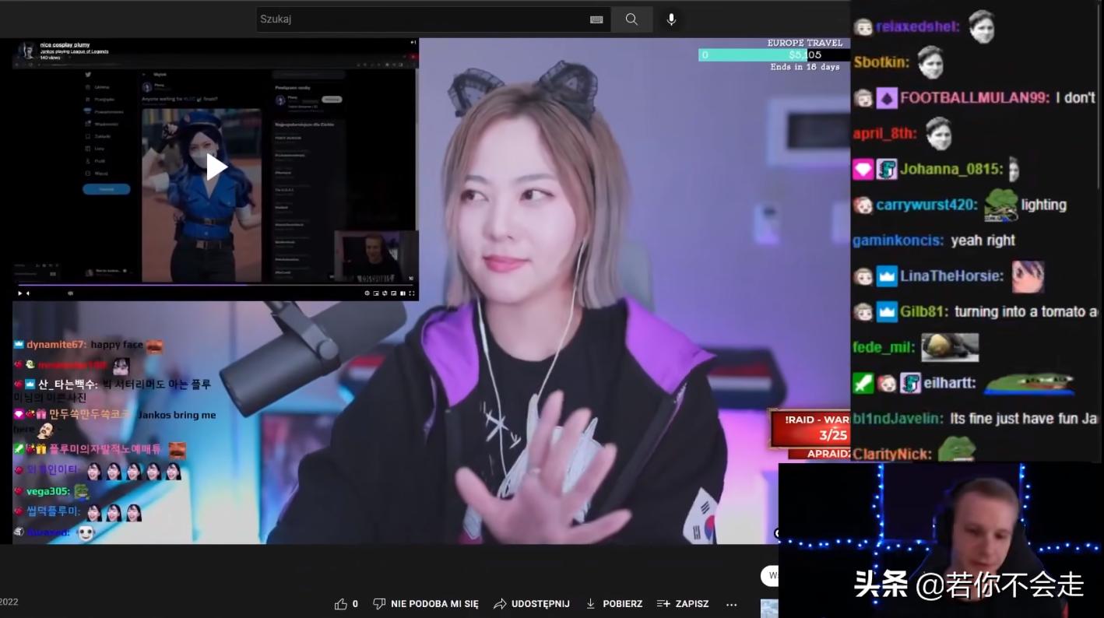Click the POBIERZ download button
Screen dimensions: 1104x618
[x=614, y=603]
